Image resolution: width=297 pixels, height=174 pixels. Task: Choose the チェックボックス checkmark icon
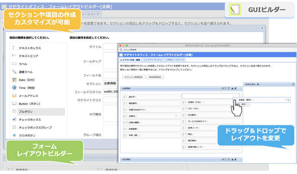click(x=14, y=119)
